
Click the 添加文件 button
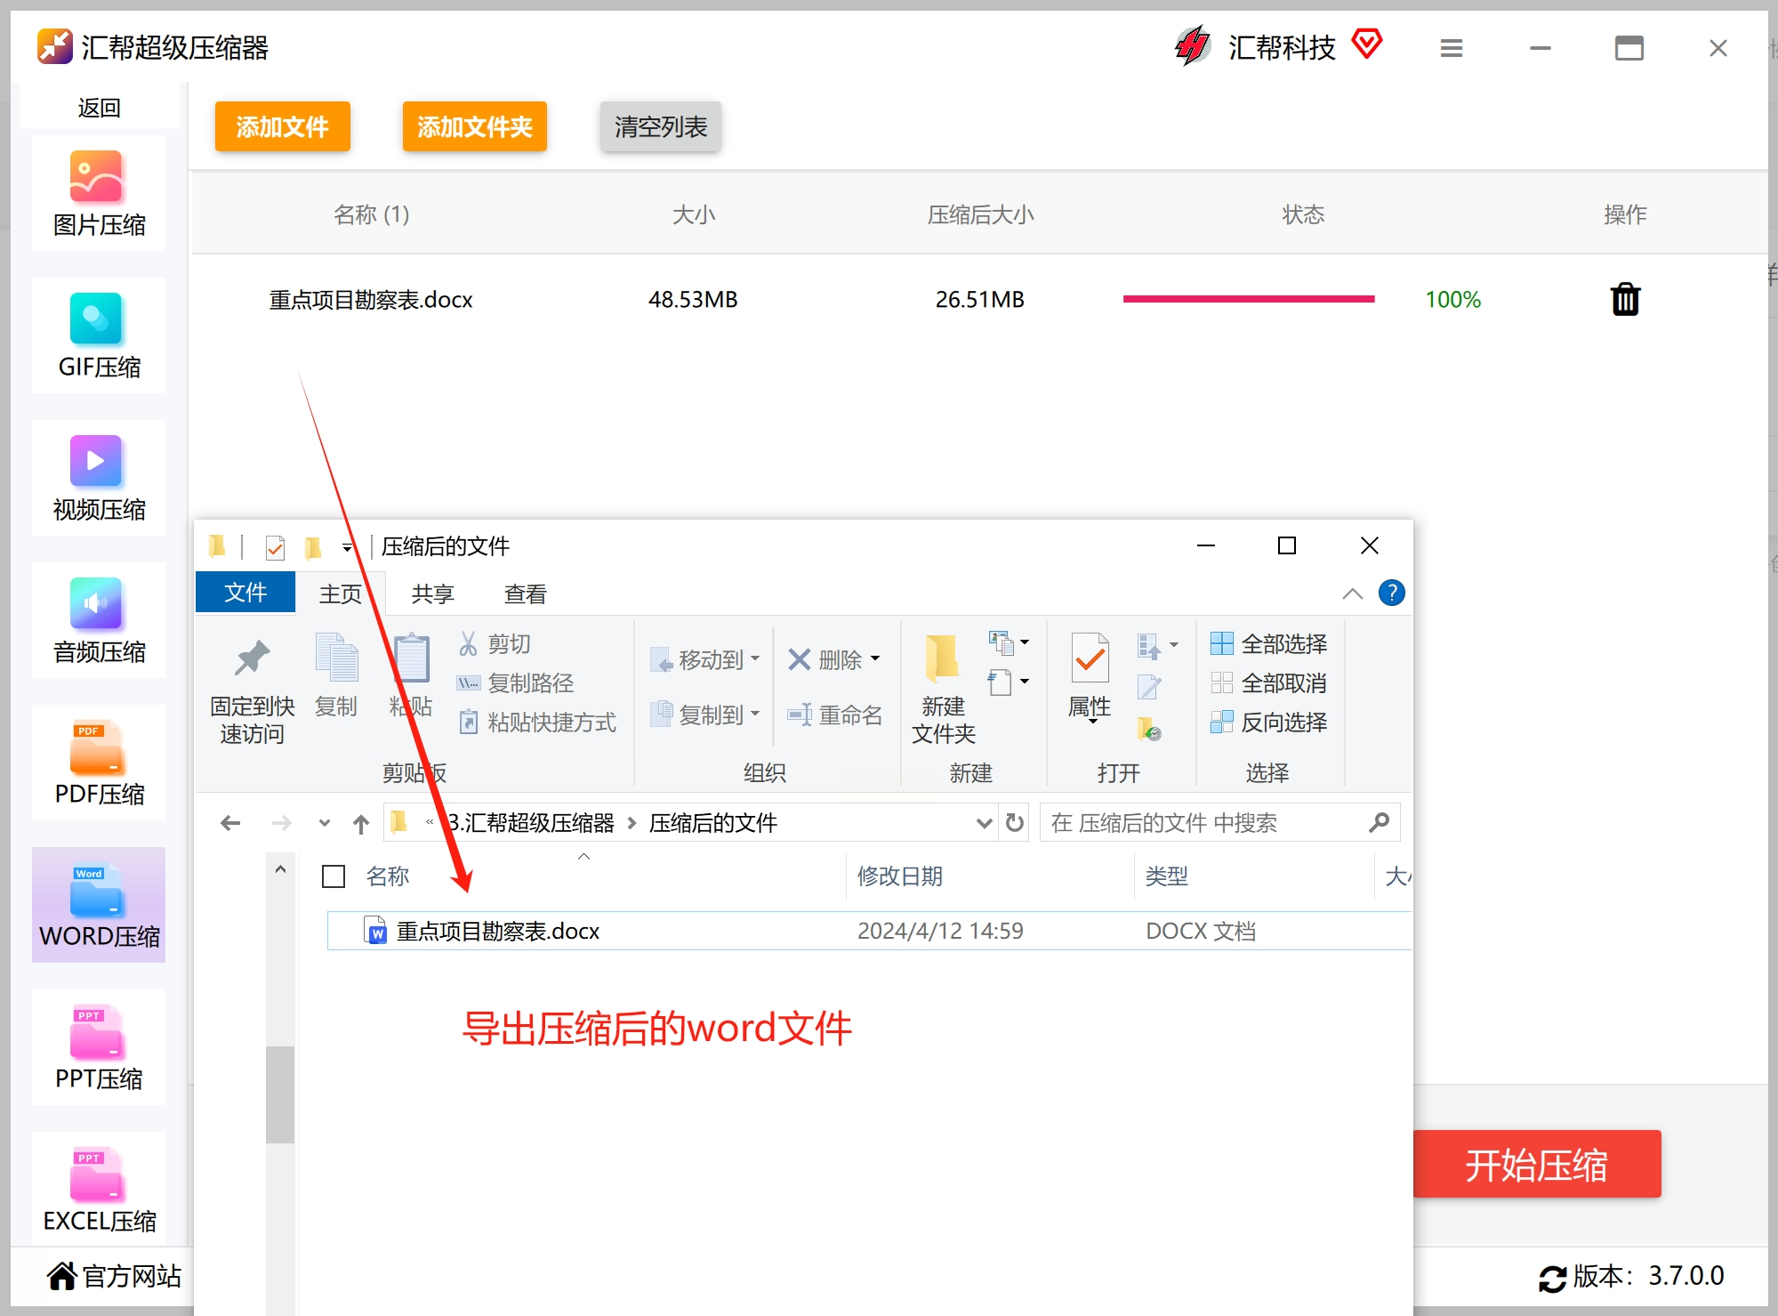tap(283, 127)
